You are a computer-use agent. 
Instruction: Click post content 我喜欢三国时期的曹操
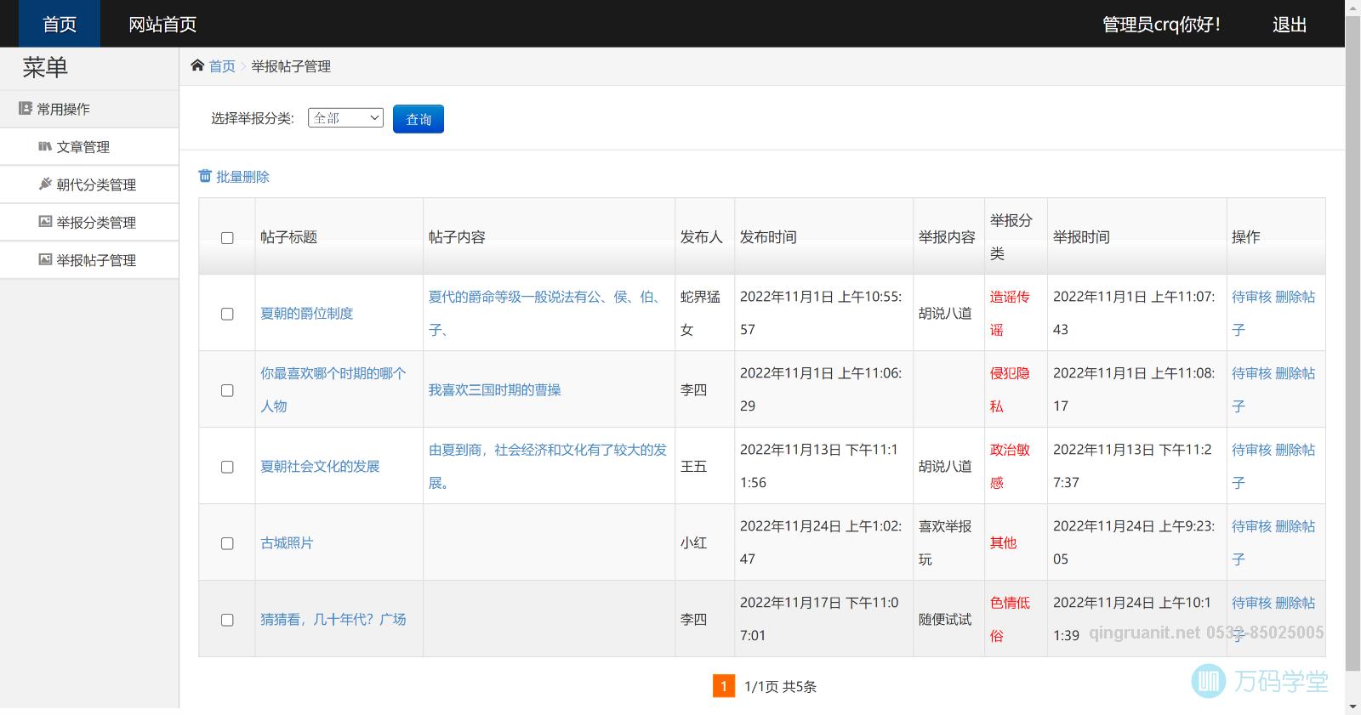pyautogui.click(x=494, y=389)
